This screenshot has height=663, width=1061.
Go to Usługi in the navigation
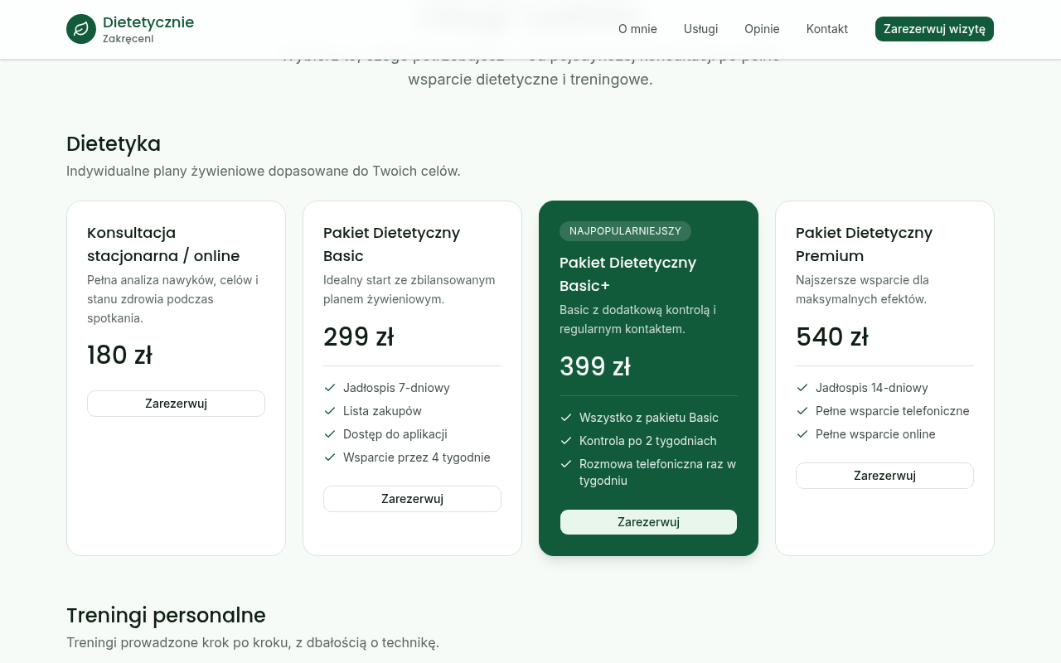700,29
